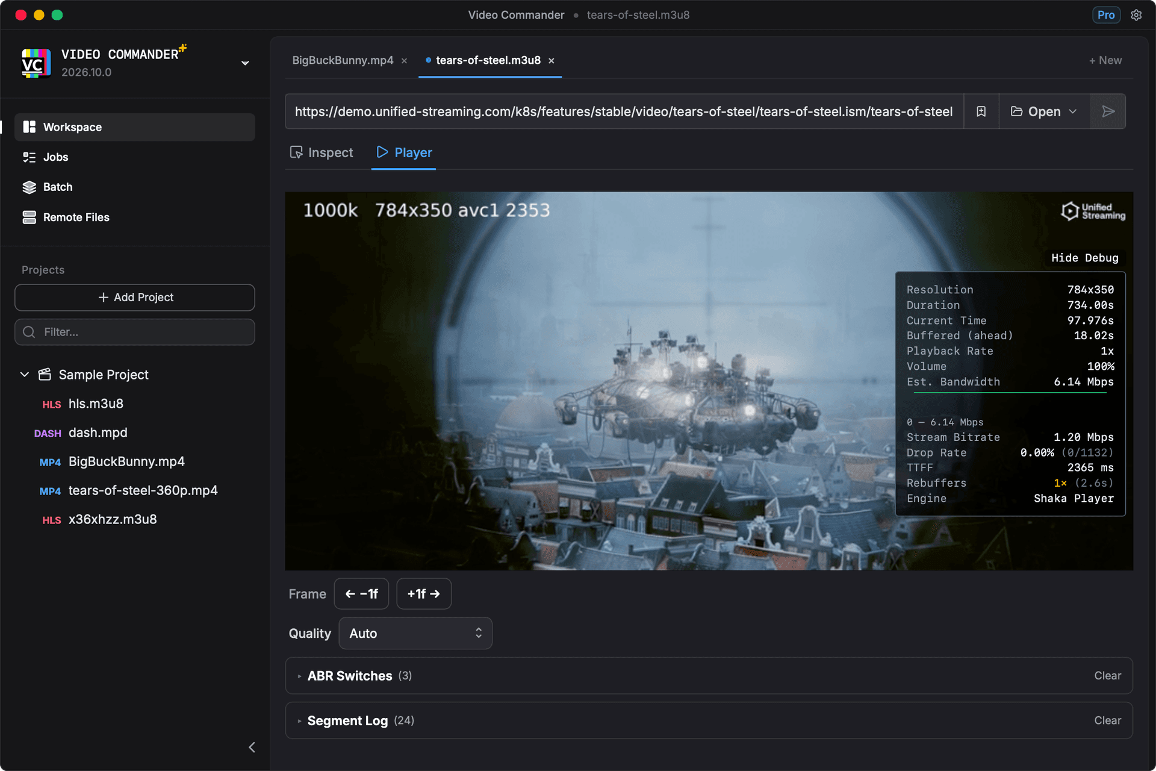Viewport: 1156px width, 771px height.
Task: Click the Projects section heading
Action: point(43,270)
